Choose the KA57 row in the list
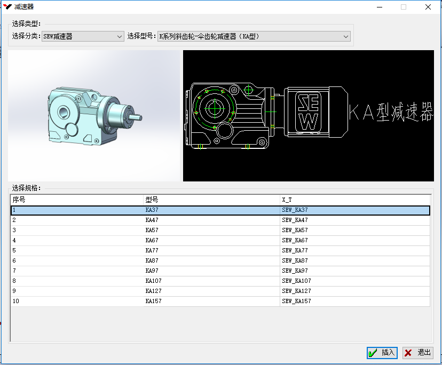 [152, 231]
